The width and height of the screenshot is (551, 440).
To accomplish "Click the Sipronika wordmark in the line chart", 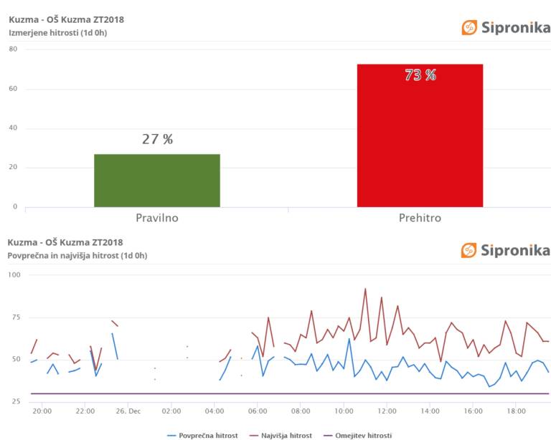I will point(515,250).
